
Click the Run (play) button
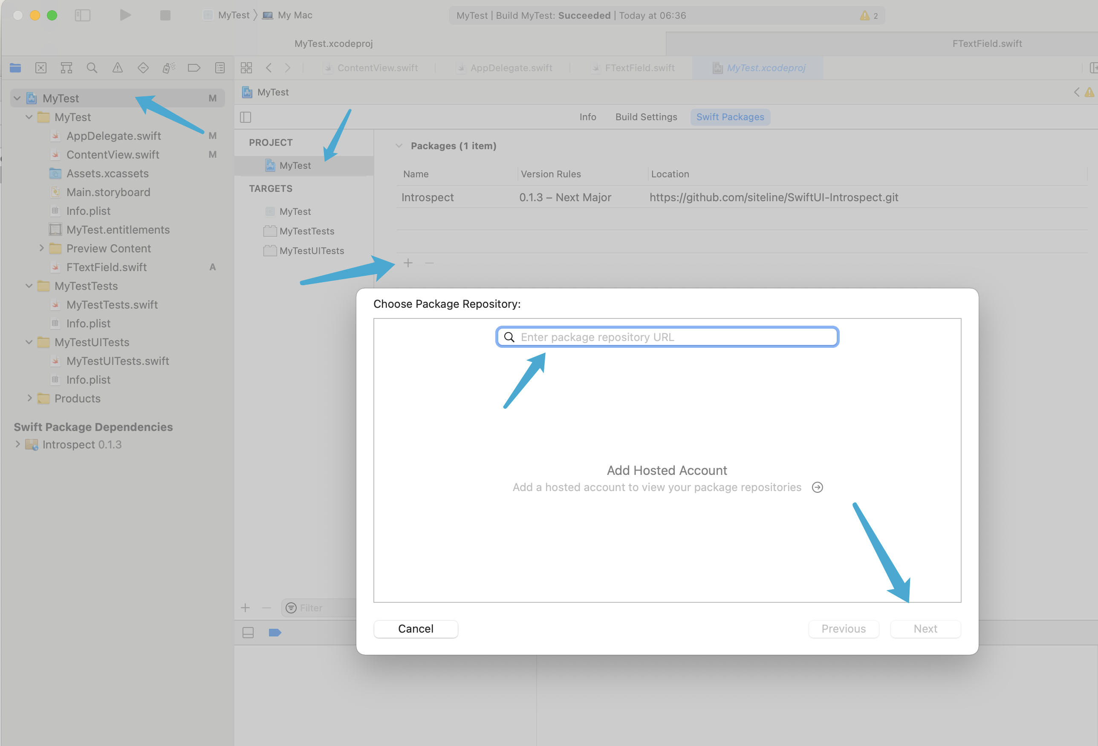[125, 15]
